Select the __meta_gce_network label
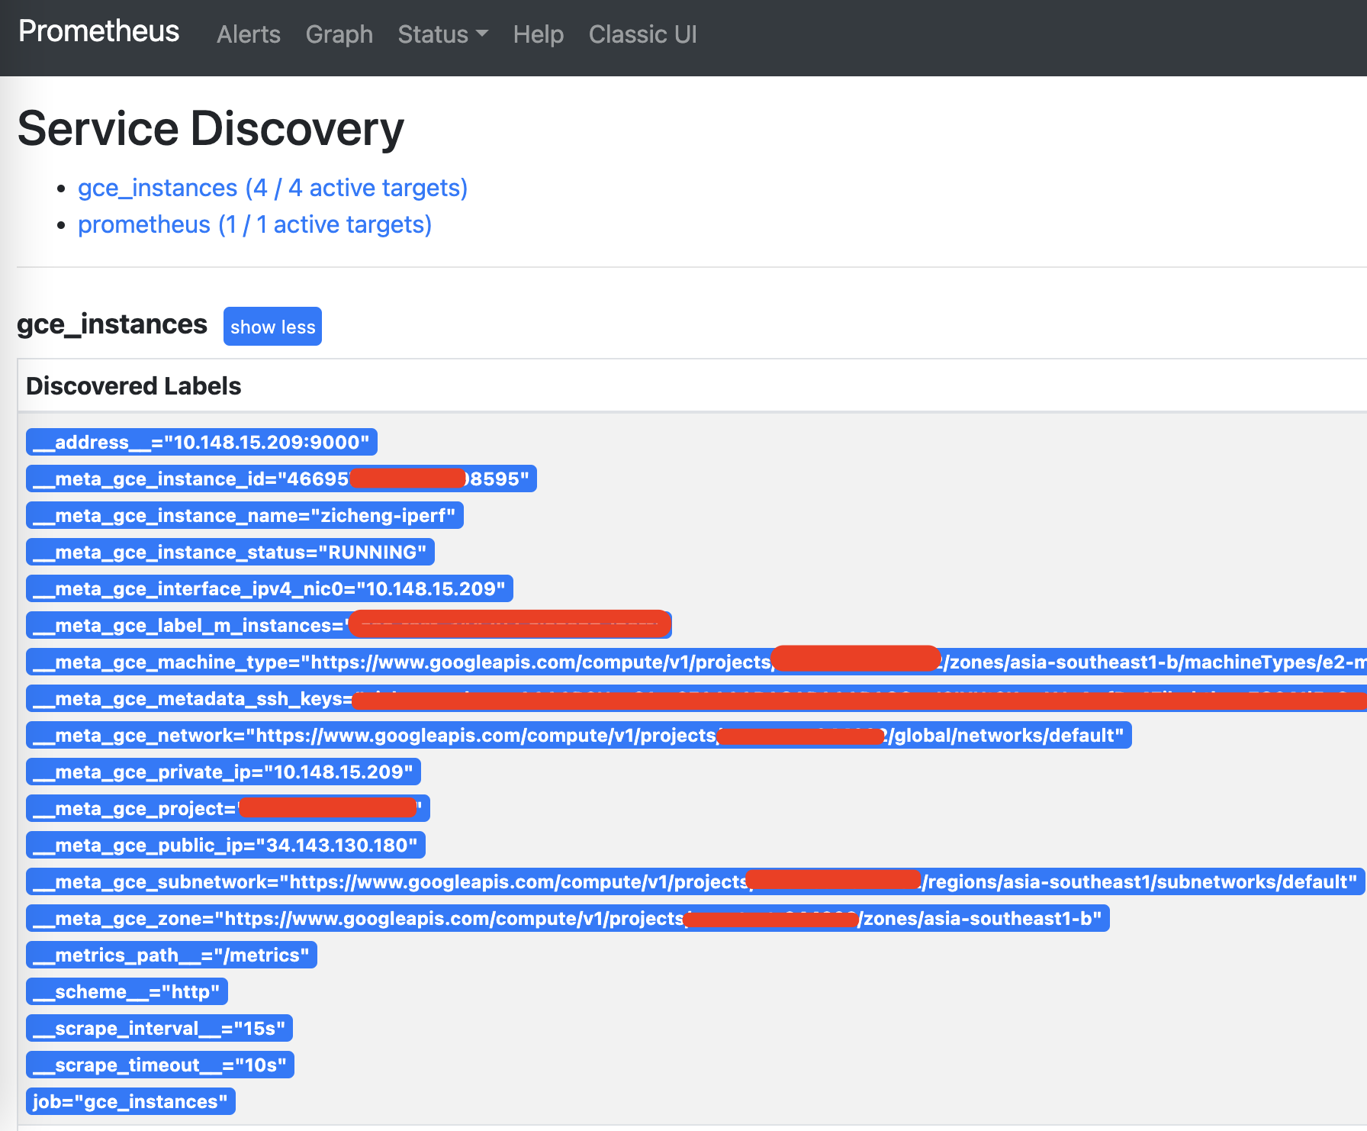Image resolution: width=1367 pixels, height=1131 pixels. click(x=579, y=736)
